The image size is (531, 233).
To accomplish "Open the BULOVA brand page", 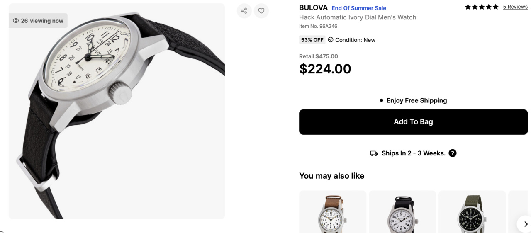I will [313, 8].
